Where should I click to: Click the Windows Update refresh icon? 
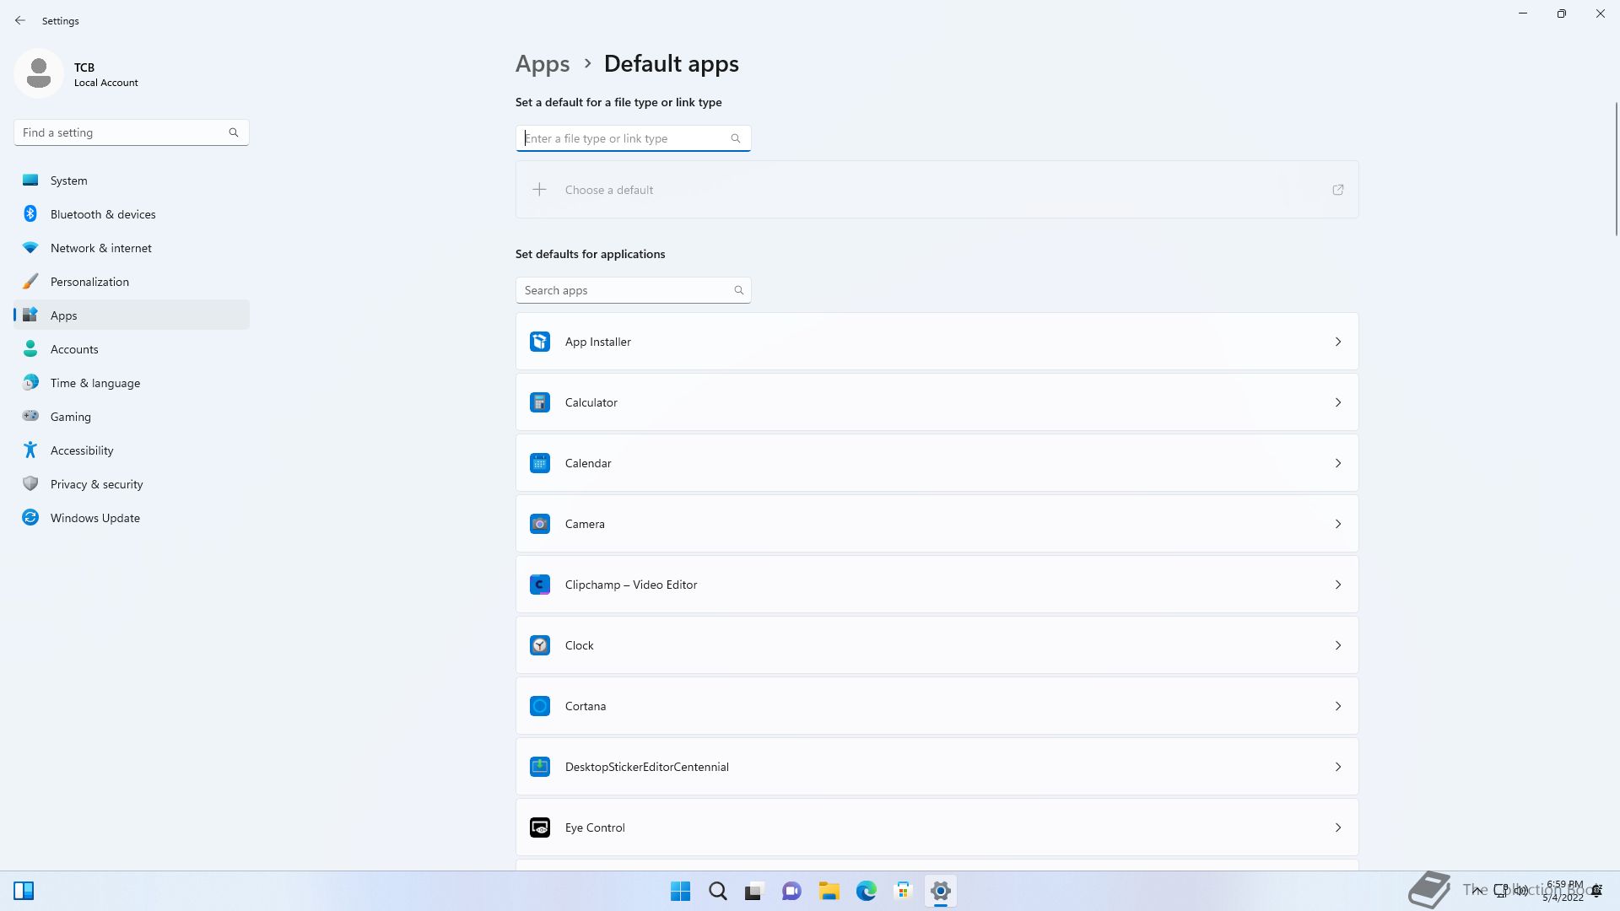pos(30,518)
